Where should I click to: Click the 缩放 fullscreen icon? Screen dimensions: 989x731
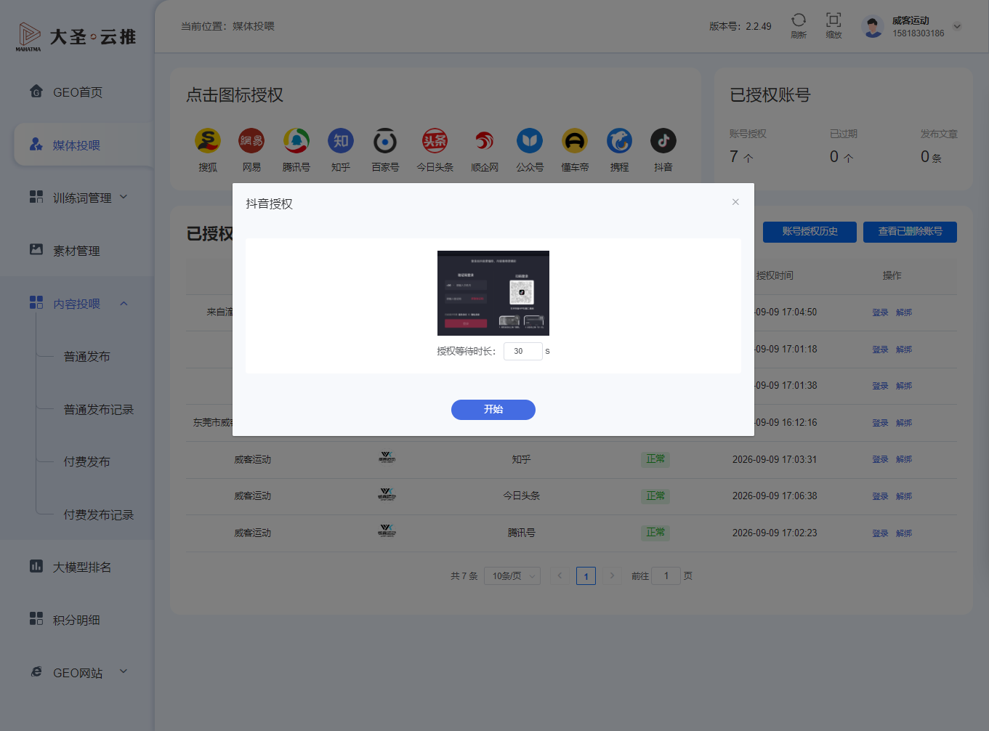[x=833, y=20]
